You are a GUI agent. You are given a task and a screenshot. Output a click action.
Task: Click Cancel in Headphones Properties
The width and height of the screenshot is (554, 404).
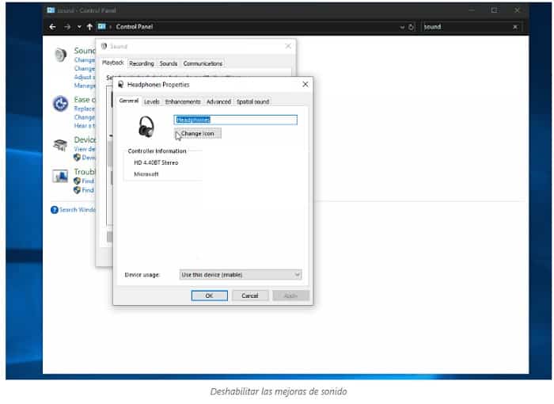click(x=250, y=295)
